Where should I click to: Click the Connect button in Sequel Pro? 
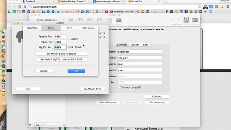click(x=157, y=96)
